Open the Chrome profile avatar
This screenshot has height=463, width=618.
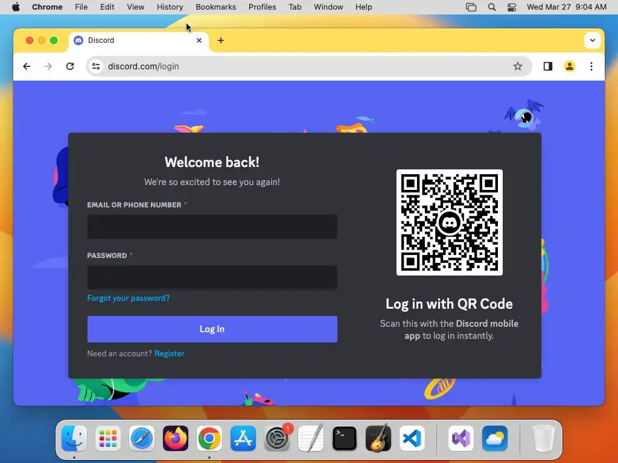(x=570, y=66)
